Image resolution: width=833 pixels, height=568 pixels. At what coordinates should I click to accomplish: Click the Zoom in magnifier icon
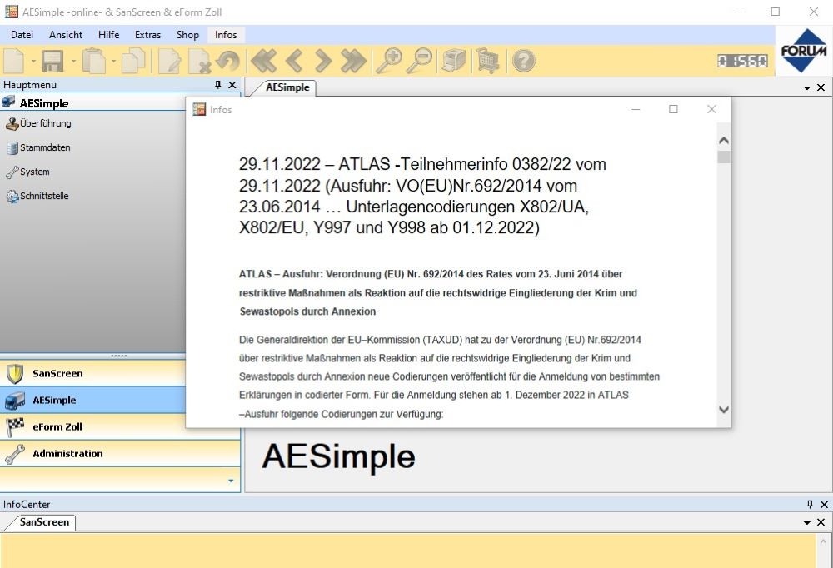click(389, 61)
